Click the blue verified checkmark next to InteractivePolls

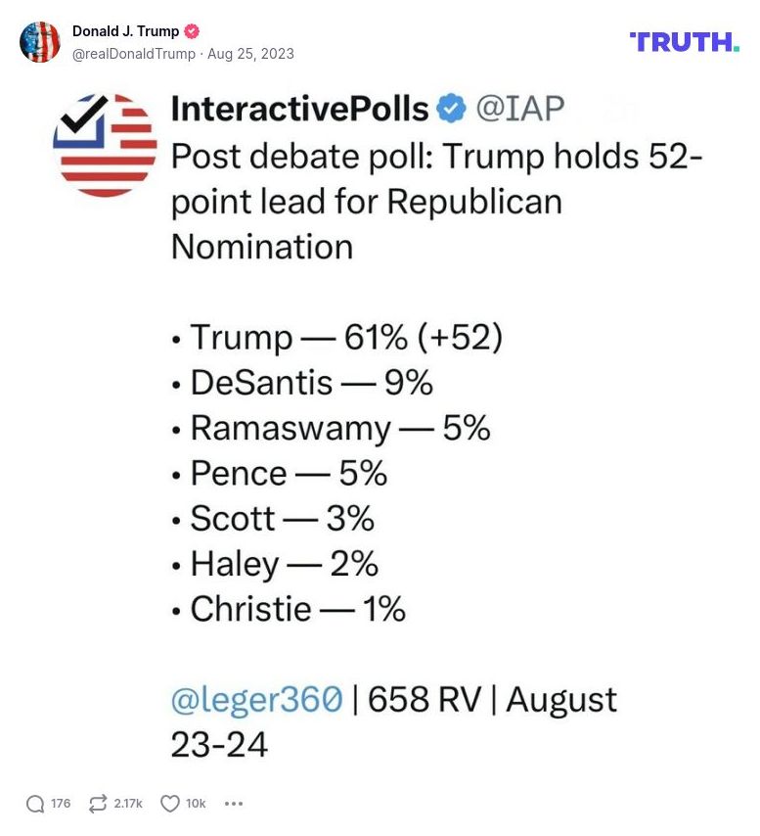pos(451,109)
